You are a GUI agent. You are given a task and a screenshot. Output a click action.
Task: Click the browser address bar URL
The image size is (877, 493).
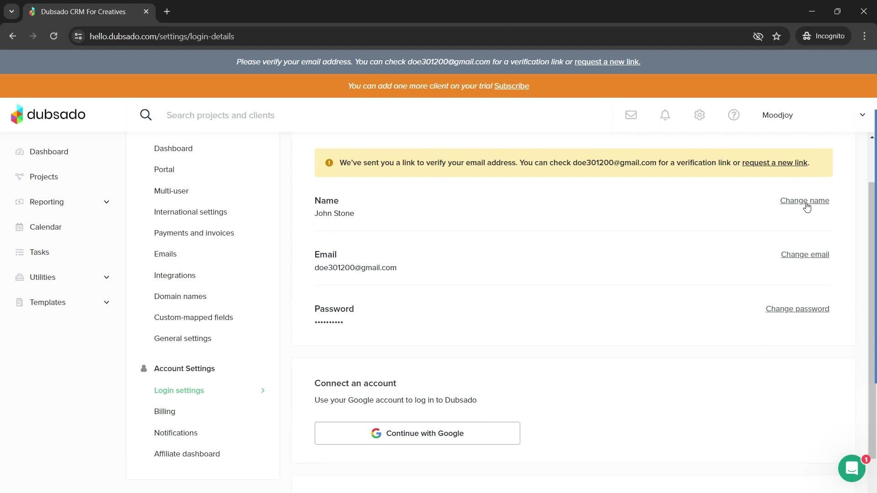tap(162, 36)
